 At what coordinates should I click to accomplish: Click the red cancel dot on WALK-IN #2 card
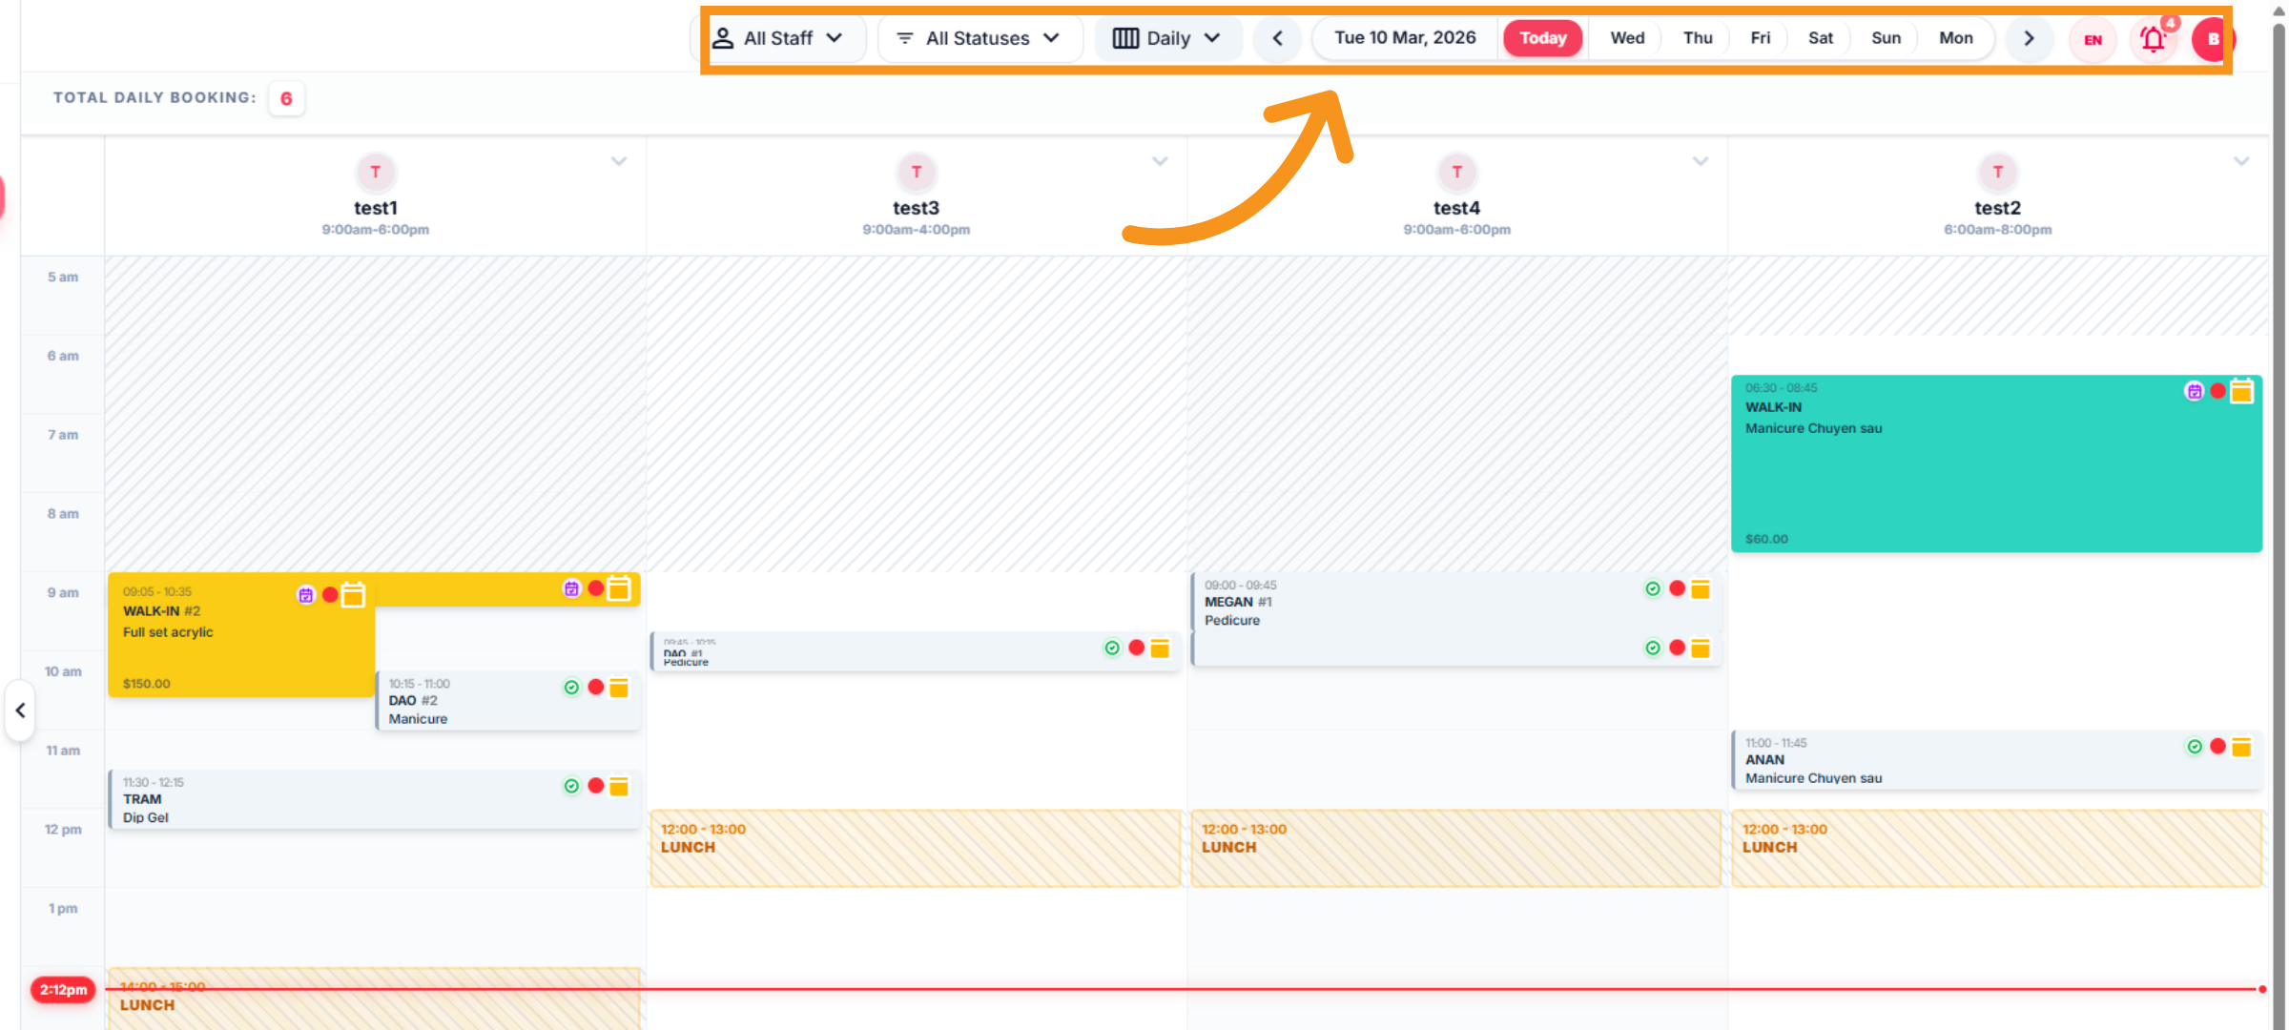point(330,594)
